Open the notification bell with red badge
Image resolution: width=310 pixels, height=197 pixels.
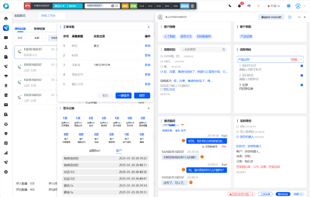tap(240, 6)
